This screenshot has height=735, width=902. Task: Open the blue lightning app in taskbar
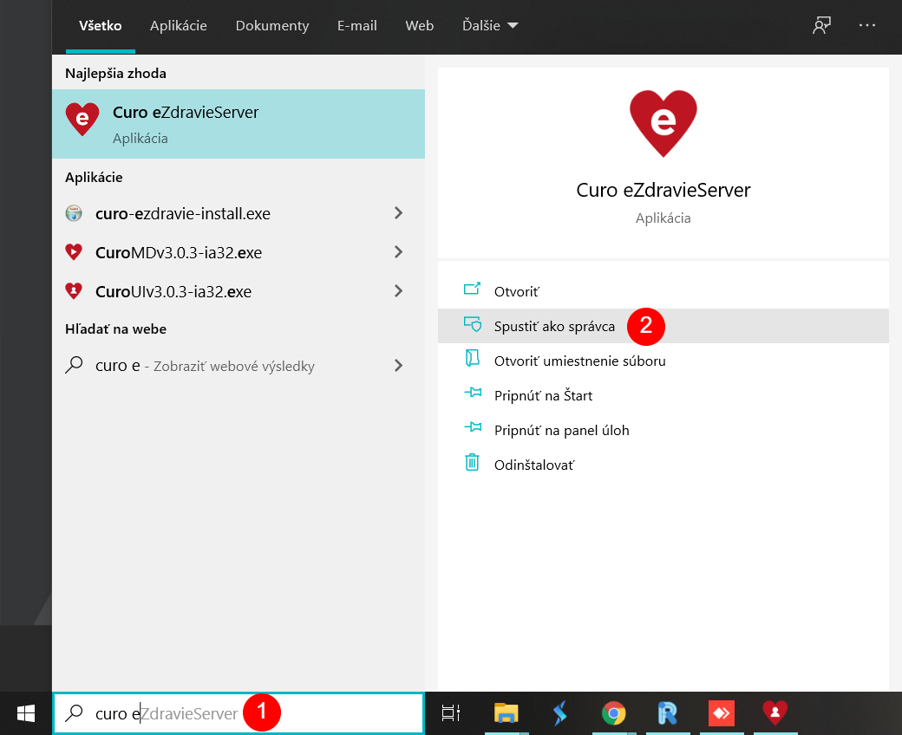[x=559, y=713]
